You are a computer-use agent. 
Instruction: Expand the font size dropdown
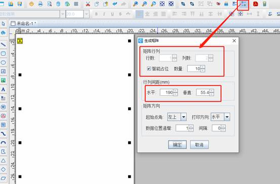coord(87,14)
